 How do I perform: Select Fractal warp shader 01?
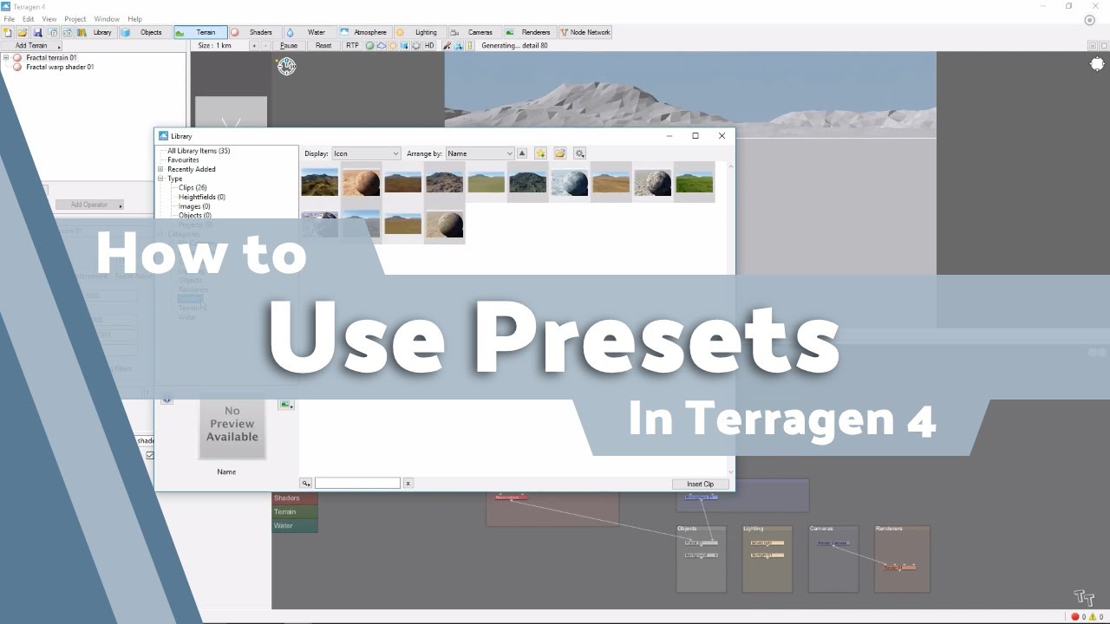coord(60,67)
